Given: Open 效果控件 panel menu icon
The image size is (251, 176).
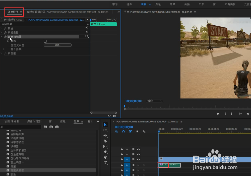Looking at the screenshot, I should click(x=21, y=12).
